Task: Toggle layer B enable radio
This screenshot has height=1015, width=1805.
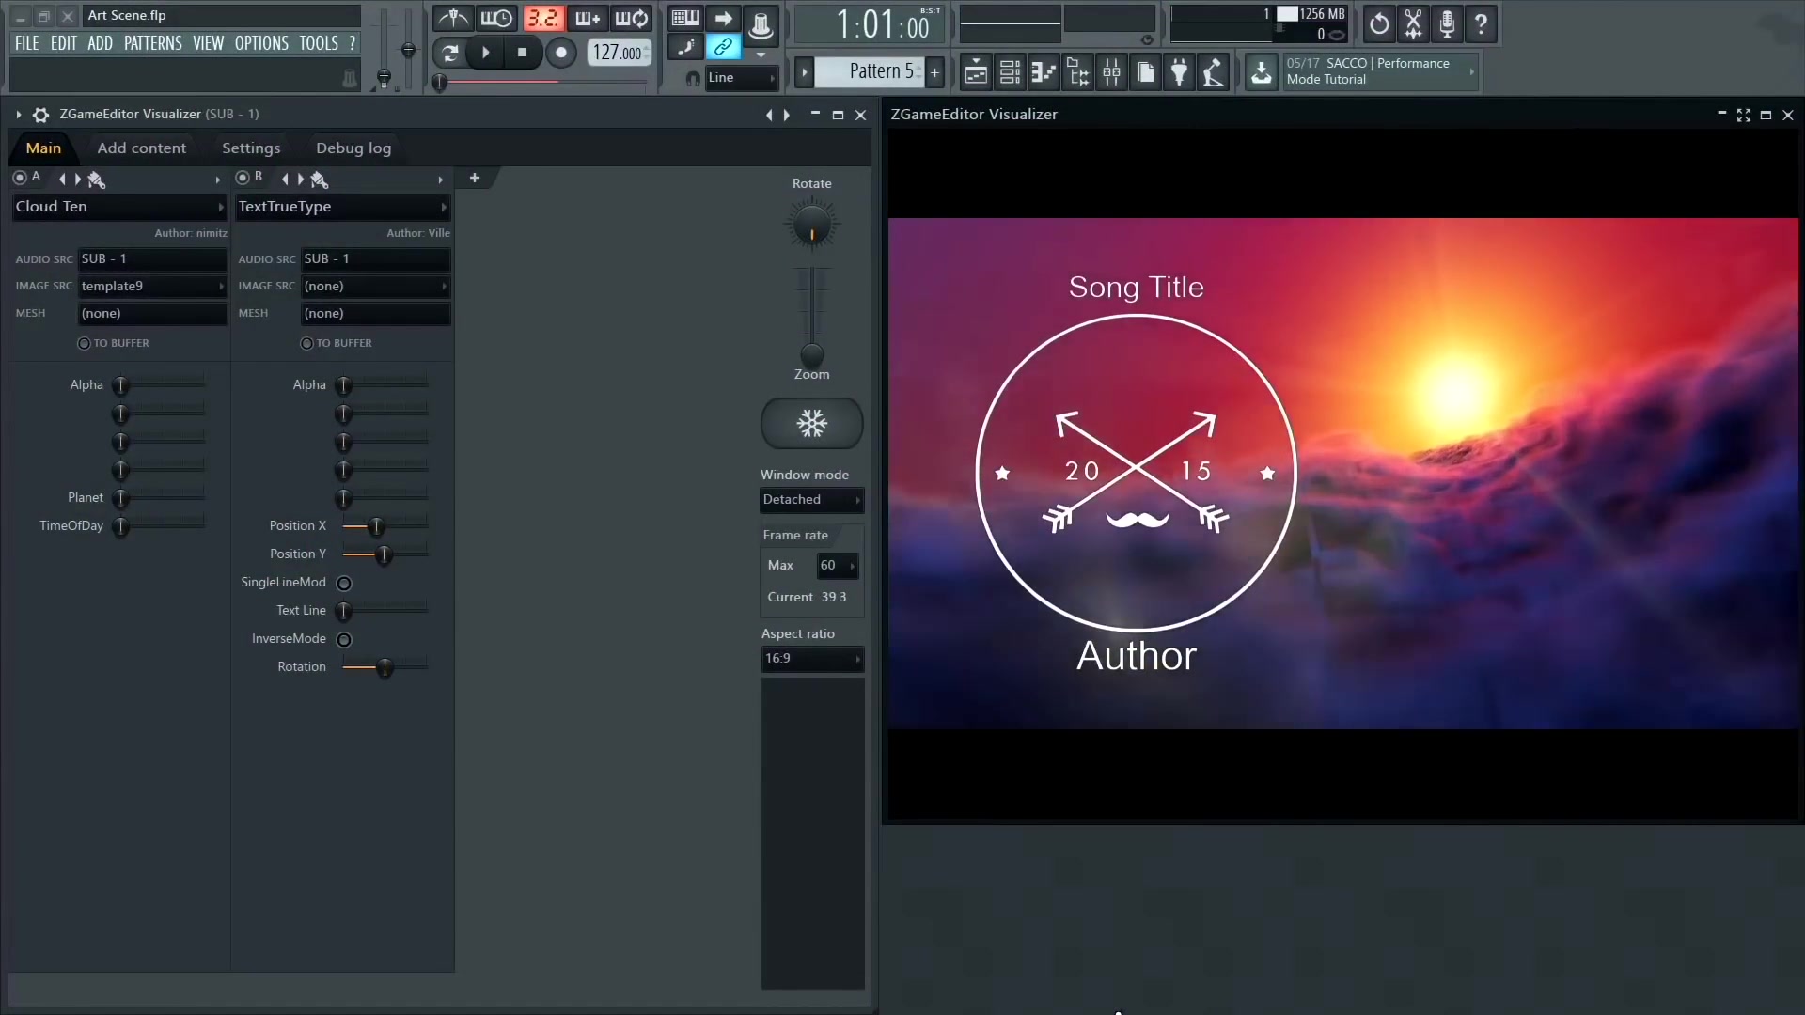Action: [243, 178]
